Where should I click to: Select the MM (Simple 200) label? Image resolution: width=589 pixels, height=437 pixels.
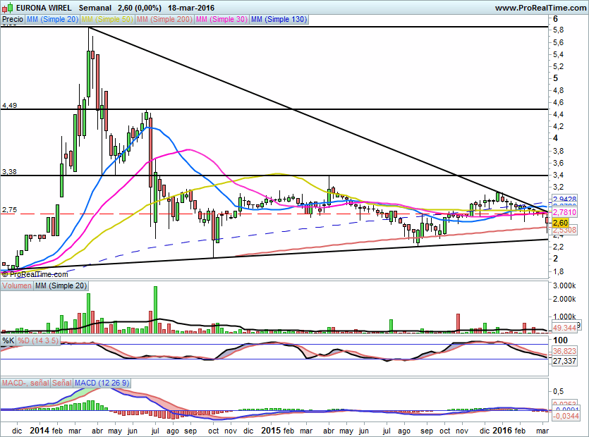pyautogui.click(x=165, y=19)
